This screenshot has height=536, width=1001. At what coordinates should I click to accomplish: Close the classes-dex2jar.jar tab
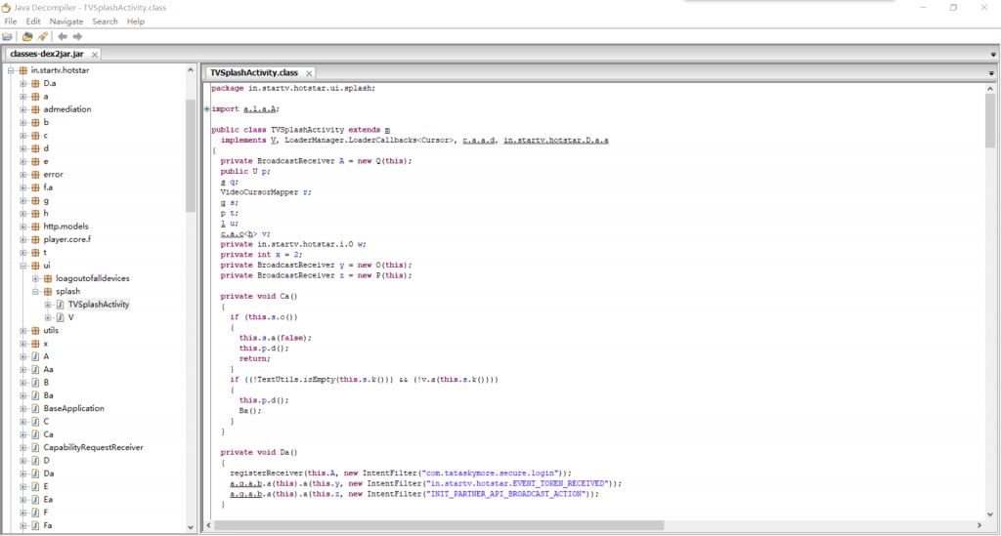tap(95, 55)
